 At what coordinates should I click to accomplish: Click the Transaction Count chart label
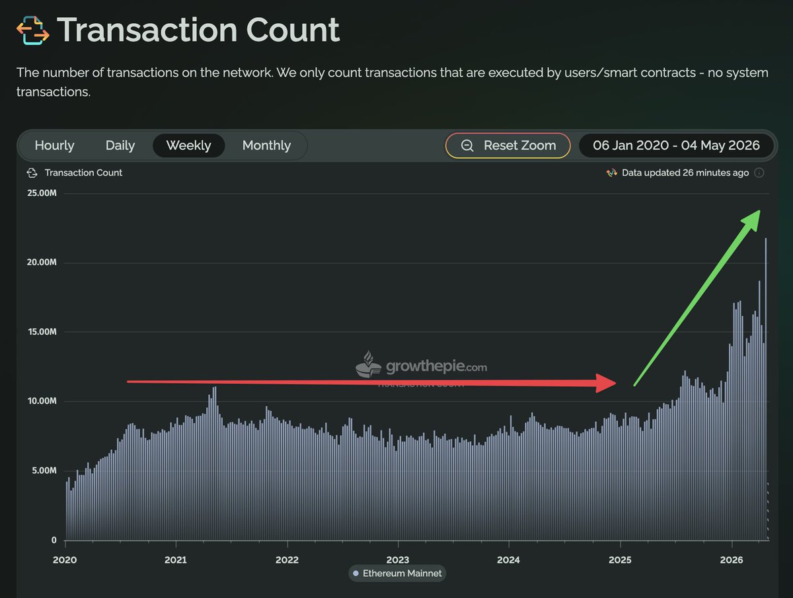83,173
